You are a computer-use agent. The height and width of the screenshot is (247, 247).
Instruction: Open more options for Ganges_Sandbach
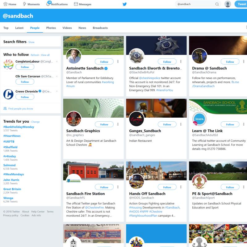tap(181, 124)
